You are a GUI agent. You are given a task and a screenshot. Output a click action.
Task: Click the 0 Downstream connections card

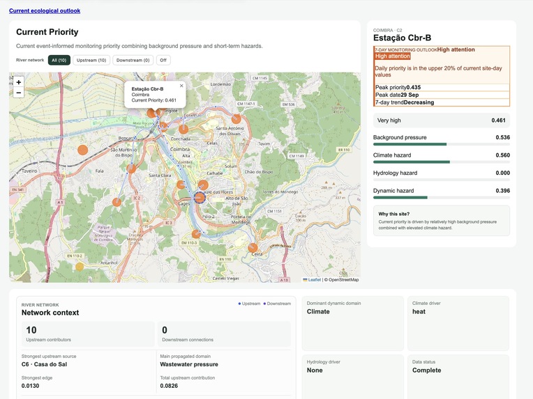[x=224, y=334]
